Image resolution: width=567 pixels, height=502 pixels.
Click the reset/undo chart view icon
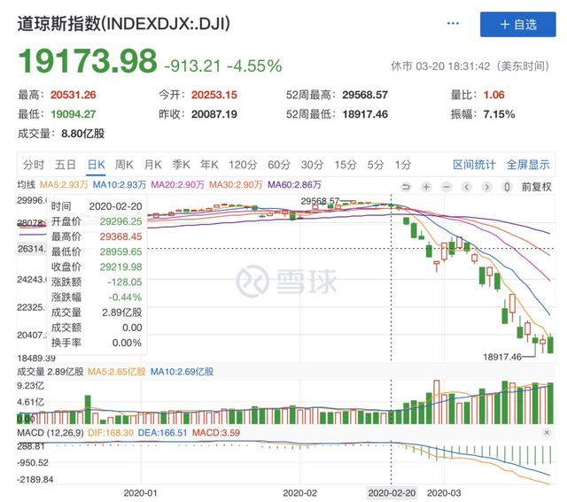tap(407, 186)
